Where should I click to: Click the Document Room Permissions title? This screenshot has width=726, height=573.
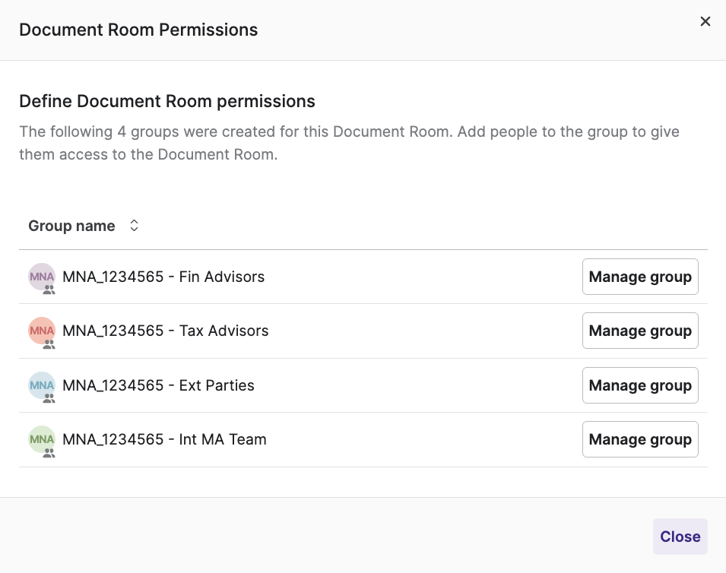click(x=138, y=30)
